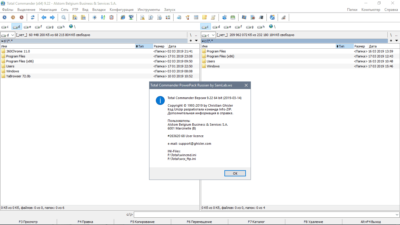
Task: Go back with the blue left arrow
Action: coord(44,18)
